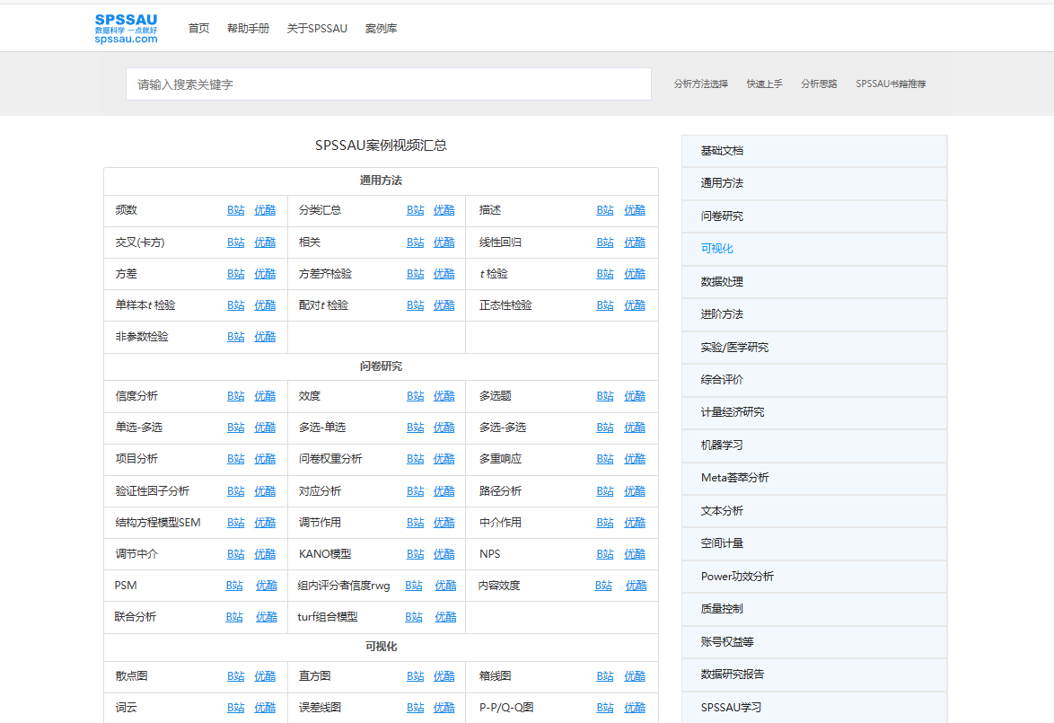Select 可视化 in the sidebar
This screenshot has width=1054, height=723.
(716, 249)
